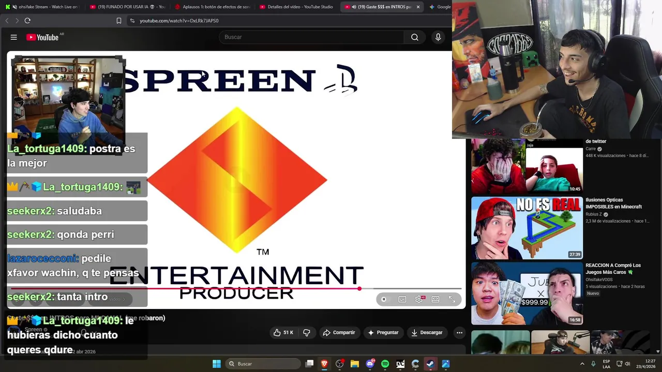Click the Preguntar ask button
662x372 pixels.
point(383,333)
